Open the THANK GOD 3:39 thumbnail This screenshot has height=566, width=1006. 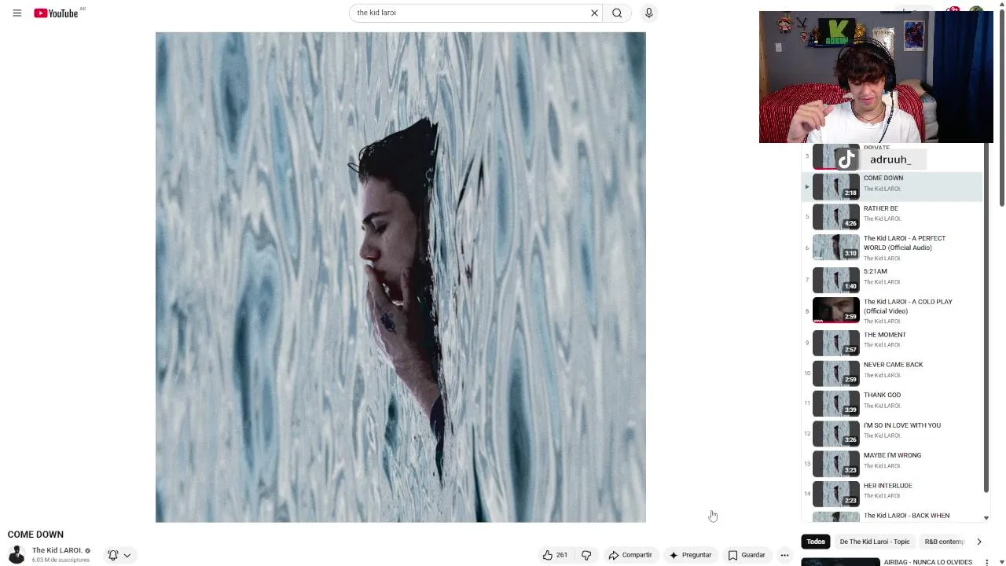tap(836, 402)
